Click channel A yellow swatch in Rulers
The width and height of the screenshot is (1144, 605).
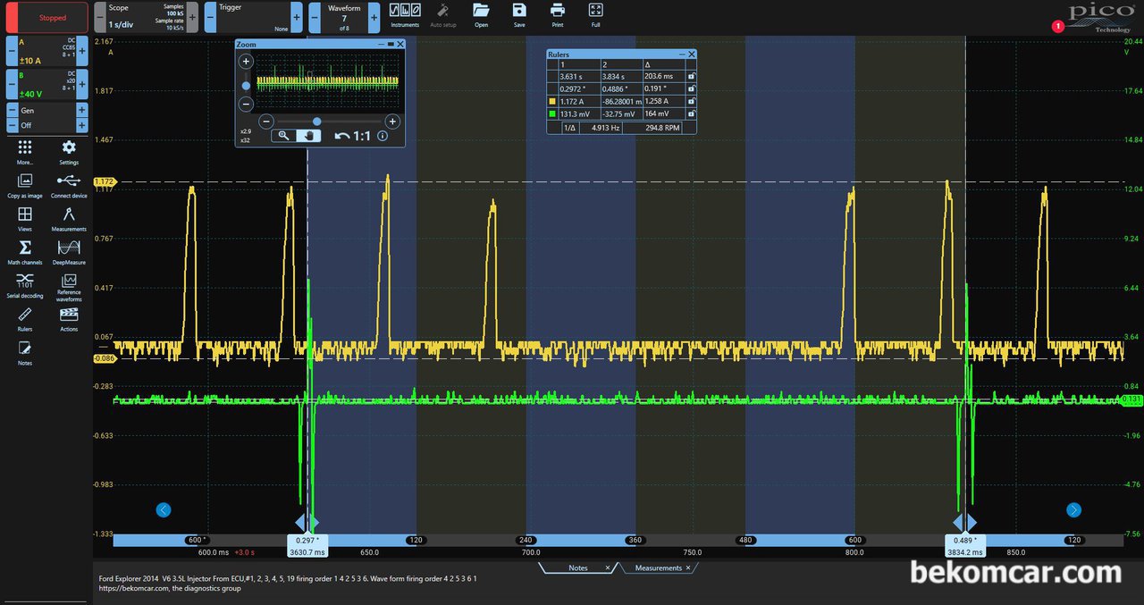pyautogui.click(x=553, y=102)
